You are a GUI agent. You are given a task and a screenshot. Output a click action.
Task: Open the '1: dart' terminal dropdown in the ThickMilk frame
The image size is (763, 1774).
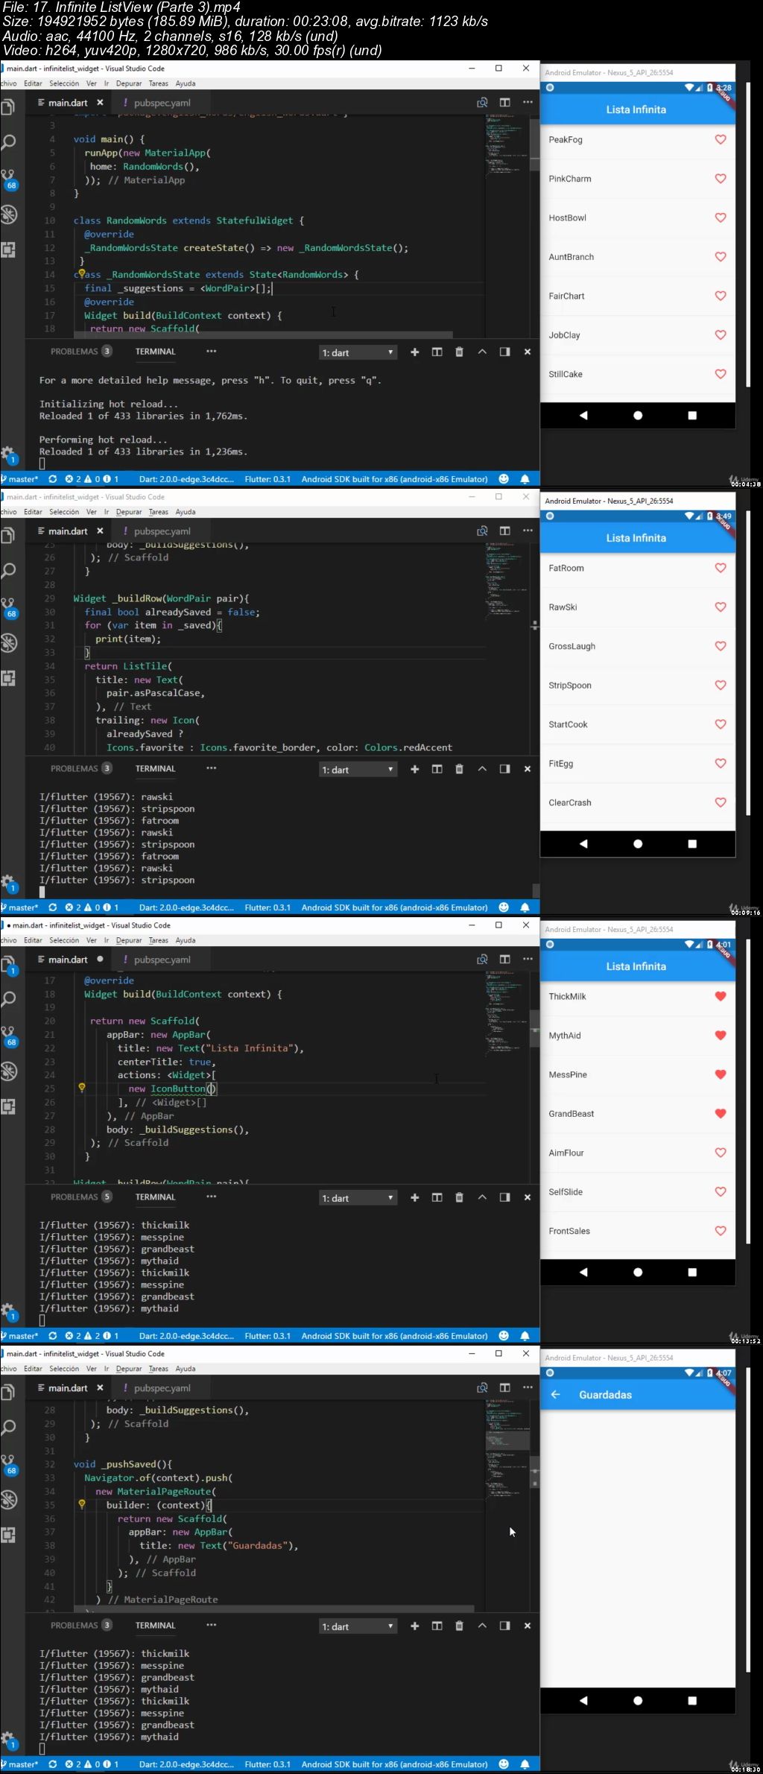point(358,1198)
